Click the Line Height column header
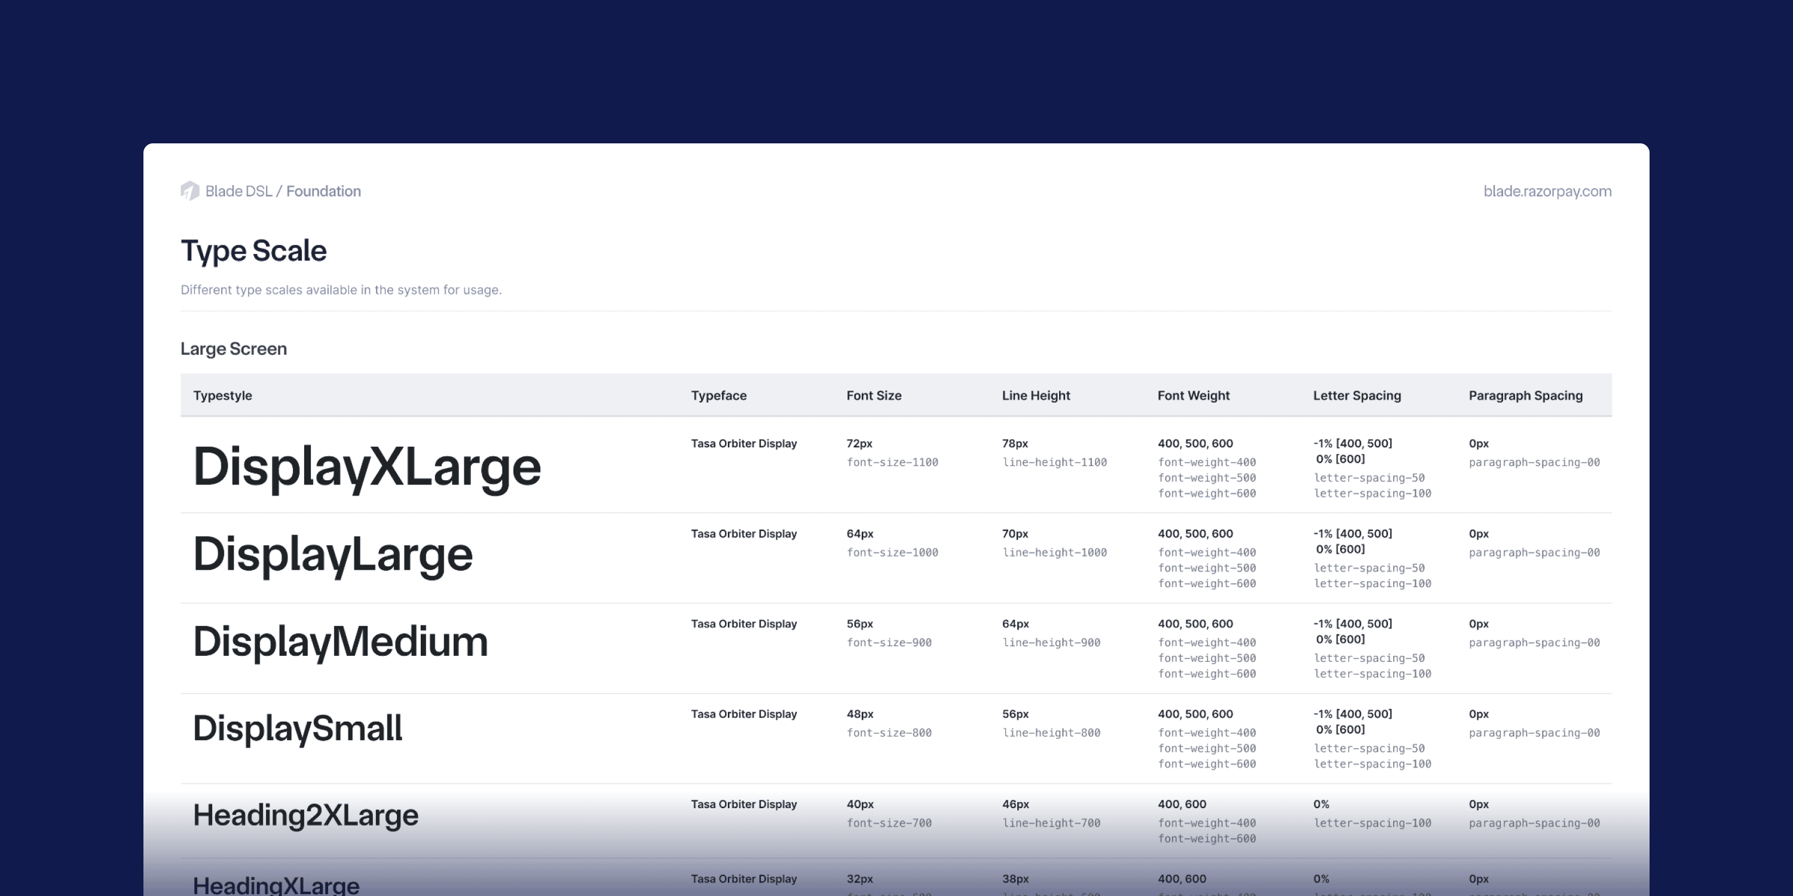 1036,395
